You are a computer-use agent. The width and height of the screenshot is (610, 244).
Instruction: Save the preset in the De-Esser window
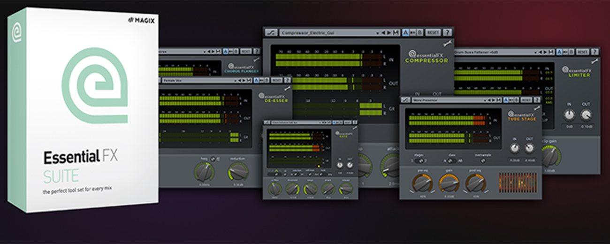pos(249,80)
